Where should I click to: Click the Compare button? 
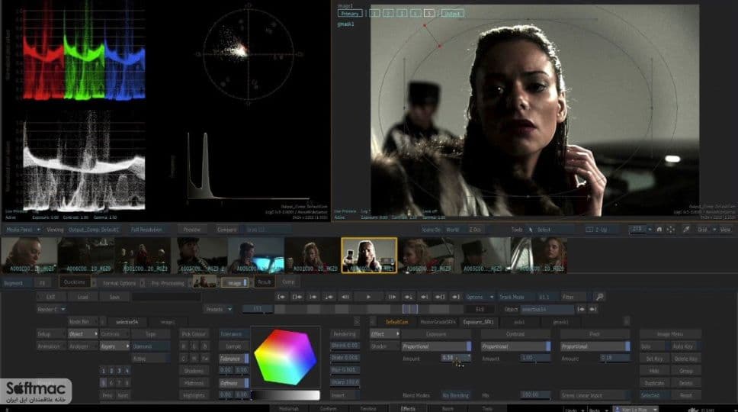point(226,230)
